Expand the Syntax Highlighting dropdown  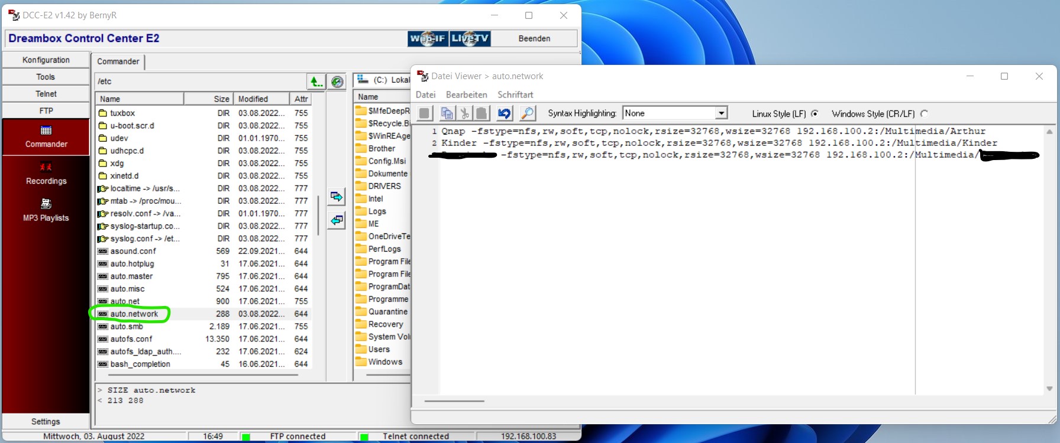pos(721,113)
